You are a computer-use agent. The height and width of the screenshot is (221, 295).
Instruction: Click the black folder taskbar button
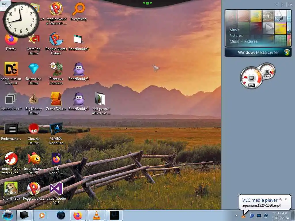tap(24, 215)
